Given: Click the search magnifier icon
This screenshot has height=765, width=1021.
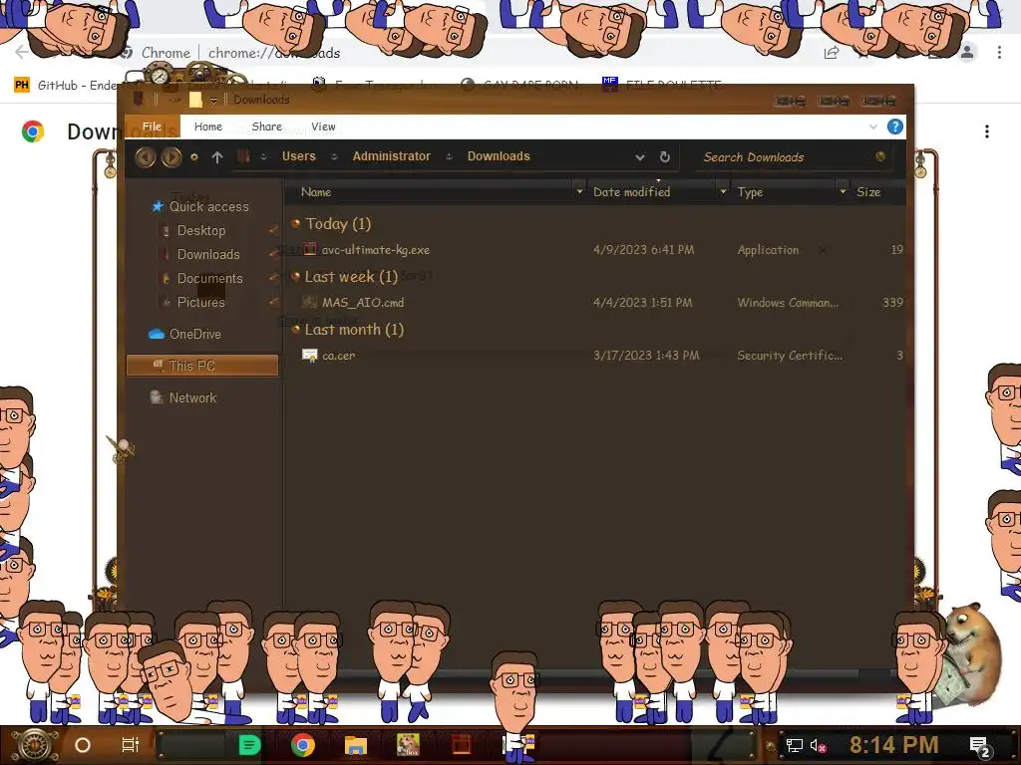Looking at the screenshot, I should pyautogui.click(x=880, y=156).
